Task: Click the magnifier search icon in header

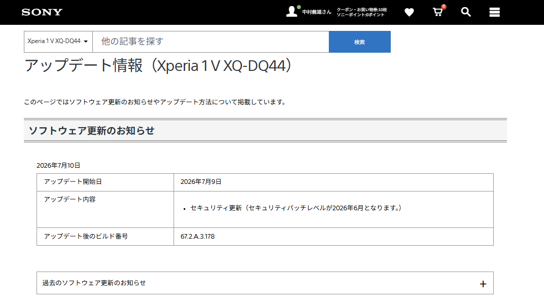Action: [x=465, y=12]
